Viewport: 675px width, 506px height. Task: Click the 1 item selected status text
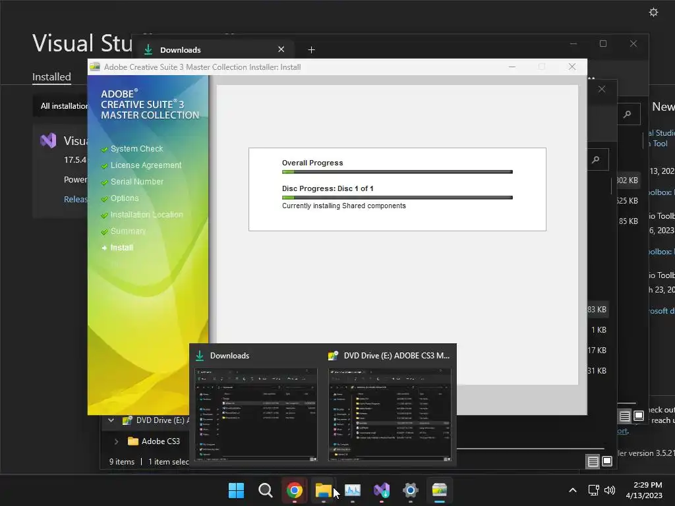coord(169,462)
